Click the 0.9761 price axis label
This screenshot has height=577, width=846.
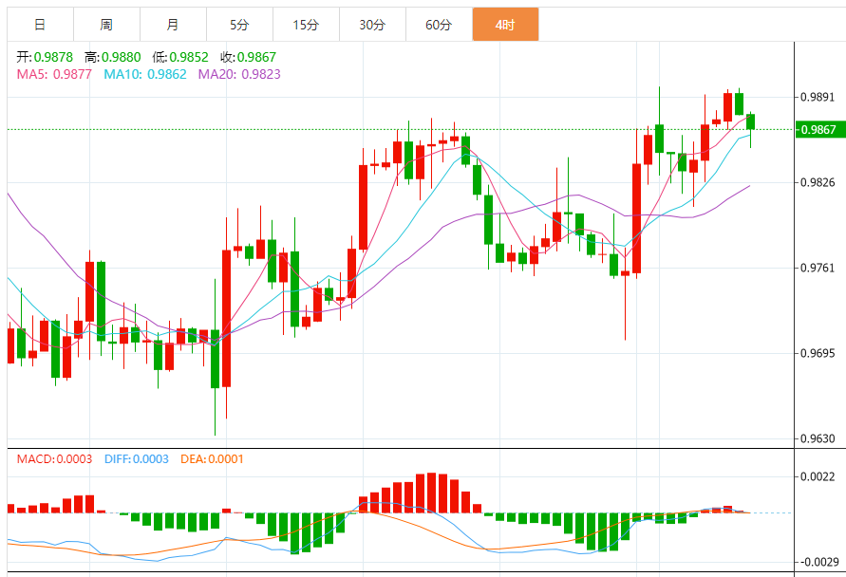tap(818, 268)
